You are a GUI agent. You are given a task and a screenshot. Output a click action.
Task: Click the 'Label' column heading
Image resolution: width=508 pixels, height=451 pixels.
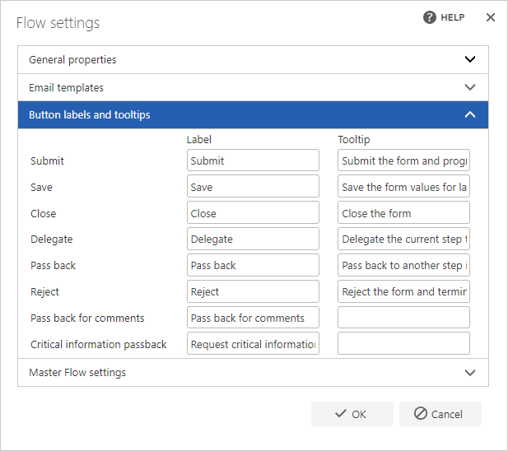pyautogui.click(x=199, y=140)
